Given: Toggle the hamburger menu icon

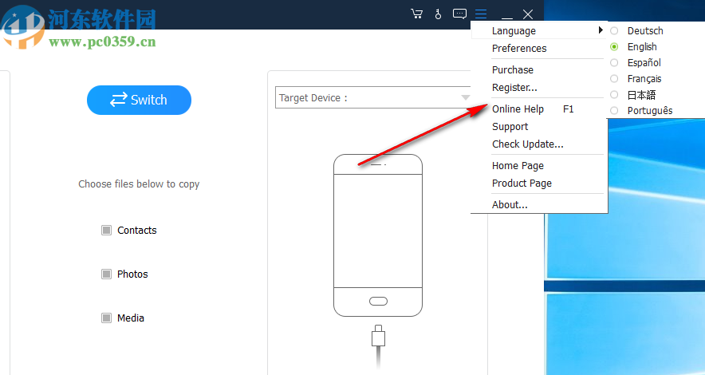Looking at the screenshot, I should 481,14.
